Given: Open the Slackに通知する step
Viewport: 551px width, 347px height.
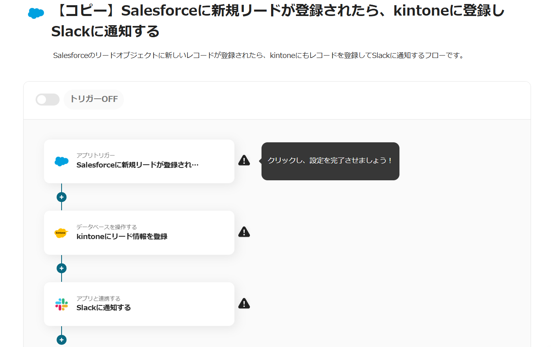Looking at the screenshot, I should coord(139,304).
